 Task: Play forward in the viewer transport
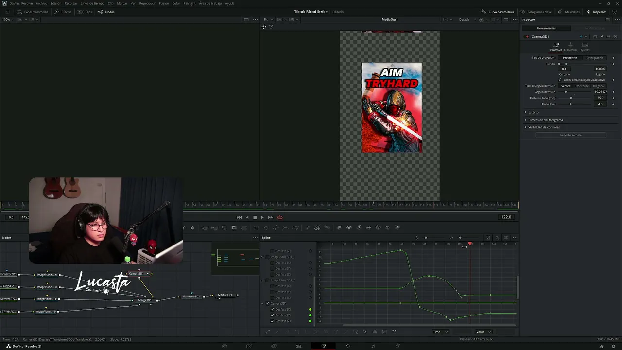pos(262,217)
